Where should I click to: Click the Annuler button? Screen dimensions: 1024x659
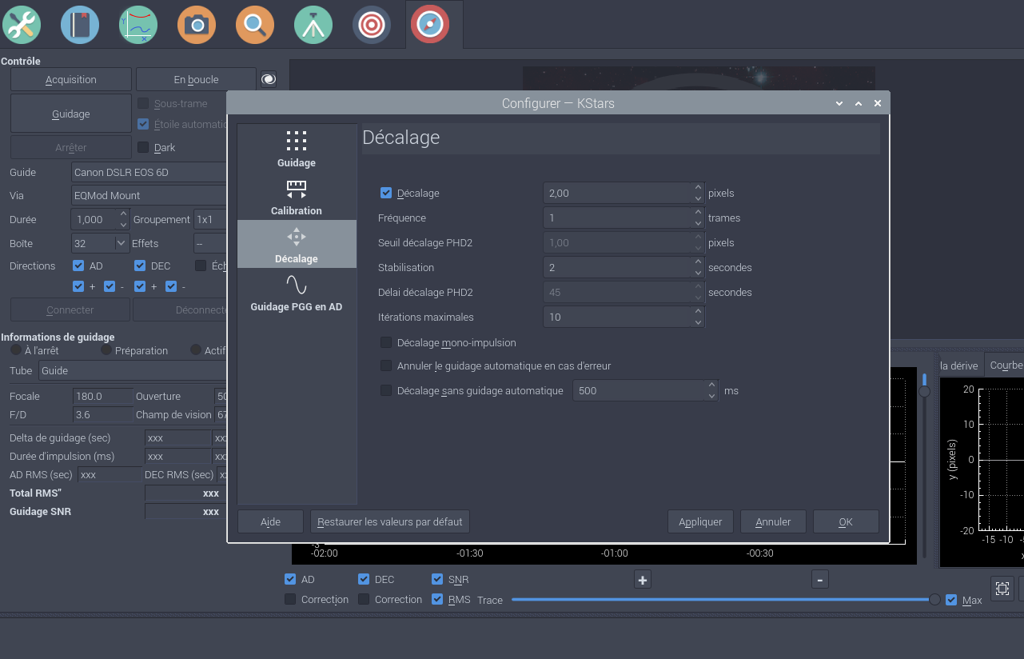click(x=773, y=521)
